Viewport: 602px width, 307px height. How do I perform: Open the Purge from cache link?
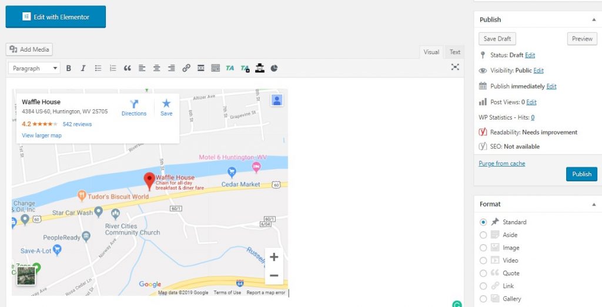coord(501,163)
